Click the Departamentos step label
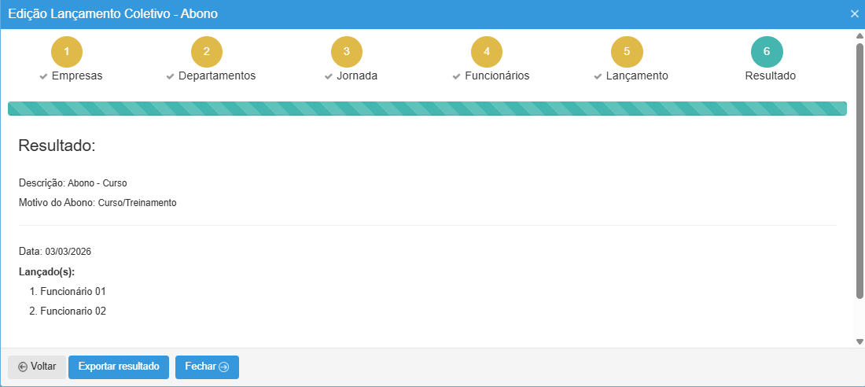This screenshot has width=865, height=387. [216, 76]
